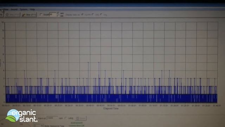The height and width of the screenshot is (127, 225).
Task: Select the min radio button
Action: (x=58, y=16)
